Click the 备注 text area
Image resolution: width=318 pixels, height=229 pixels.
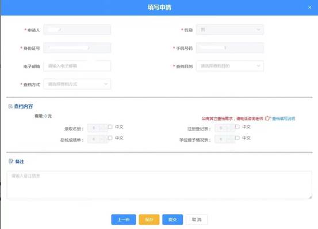(x=159, y=185)
